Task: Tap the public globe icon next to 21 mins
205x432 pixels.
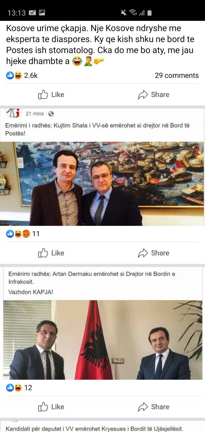Action: (x=51, y=114)
